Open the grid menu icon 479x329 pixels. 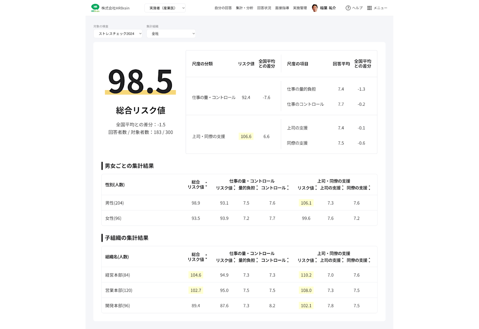[x=370, y=8]
